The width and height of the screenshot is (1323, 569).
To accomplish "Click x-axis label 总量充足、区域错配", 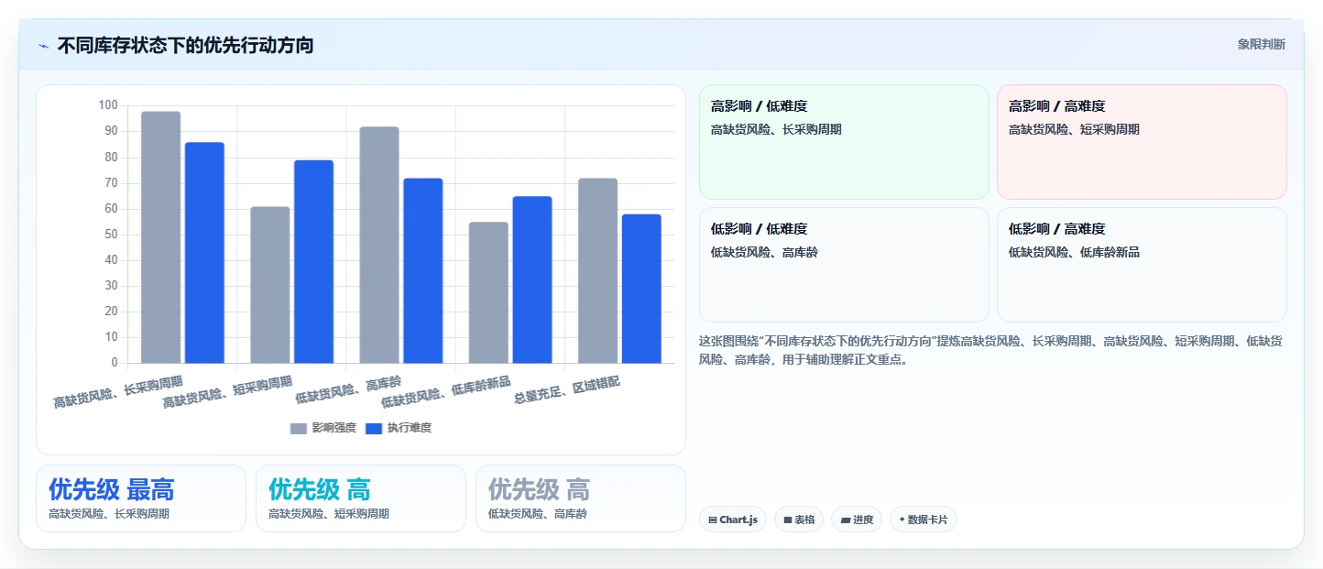I will [567, 390].
